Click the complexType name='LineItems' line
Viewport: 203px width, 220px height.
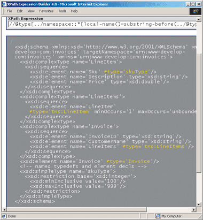pyautogui.click(x=72, y=97)
